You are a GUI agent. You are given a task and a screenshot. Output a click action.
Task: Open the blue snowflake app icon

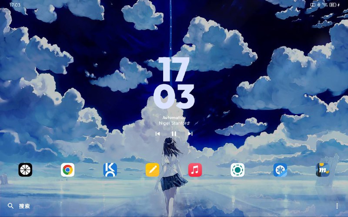(x=280, y=170)
